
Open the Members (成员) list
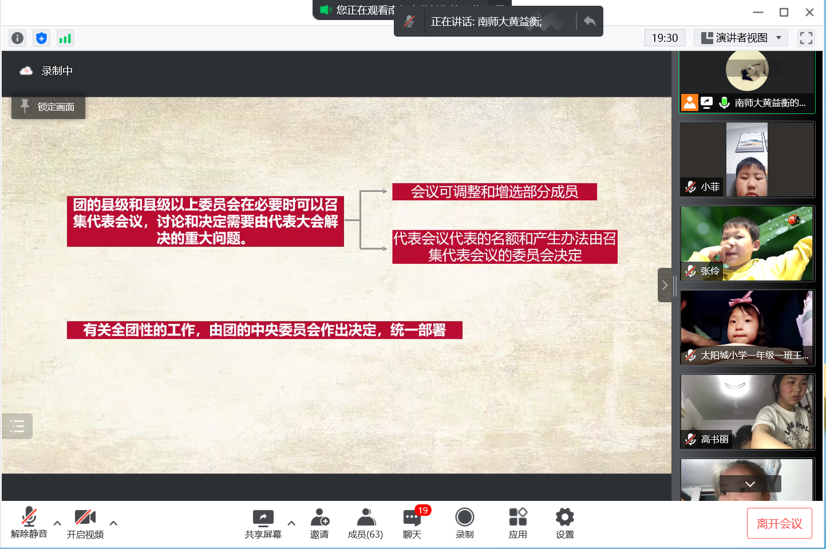coord(365,523)
